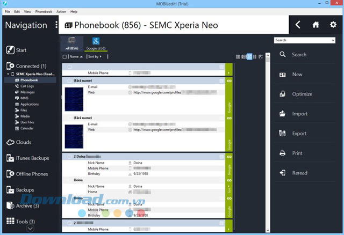Open iTunes Backups section

point(32,158)
